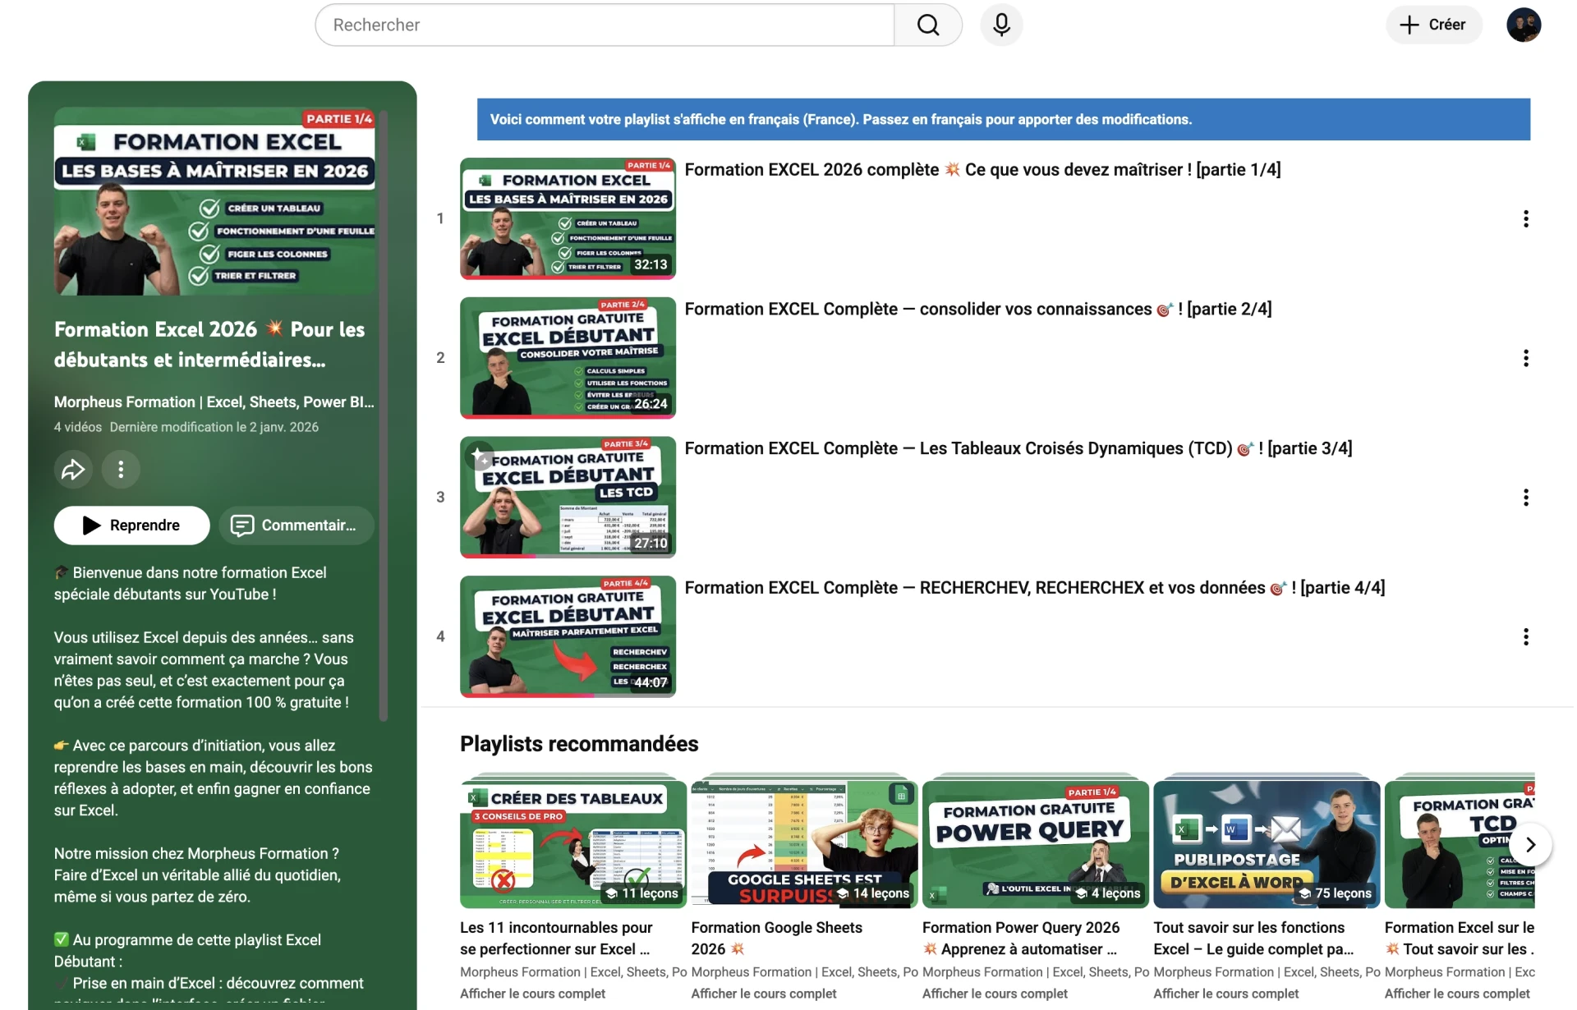Click 'Afficher le cours complet' under fonctions Excel

tap(1226, 994)
